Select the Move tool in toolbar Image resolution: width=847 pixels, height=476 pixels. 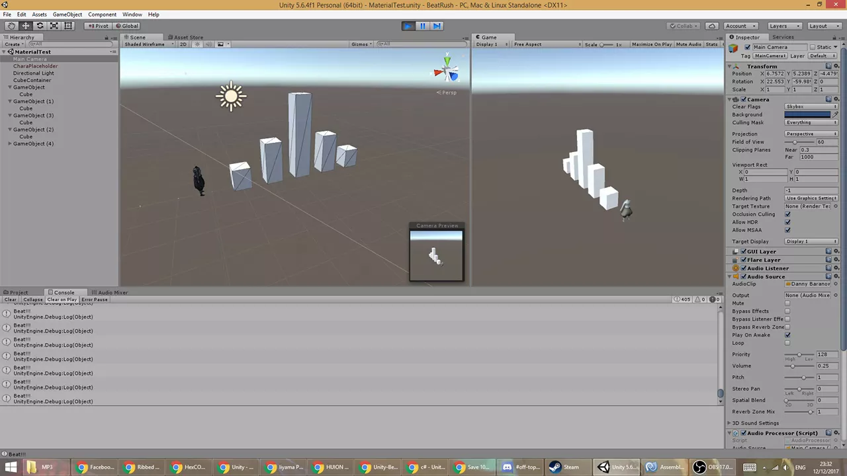point(26,26)
